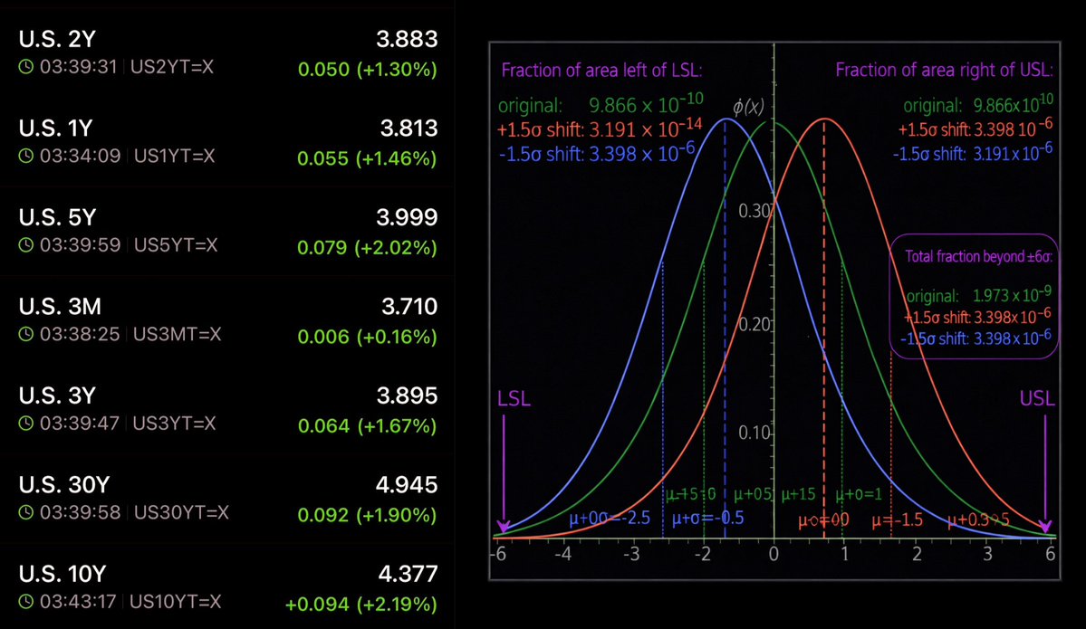Open the U.S. 1Y yield entry
This screenshot has height=629, width=1086.
click(55, 128)
